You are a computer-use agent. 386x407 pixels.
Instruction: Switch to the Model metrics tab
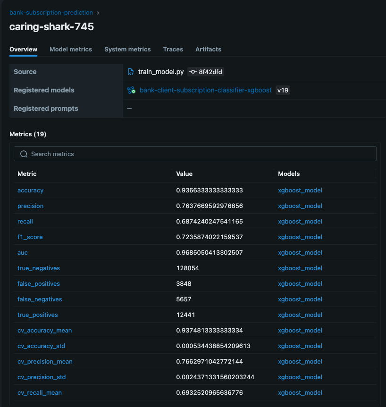click(71, 49)
